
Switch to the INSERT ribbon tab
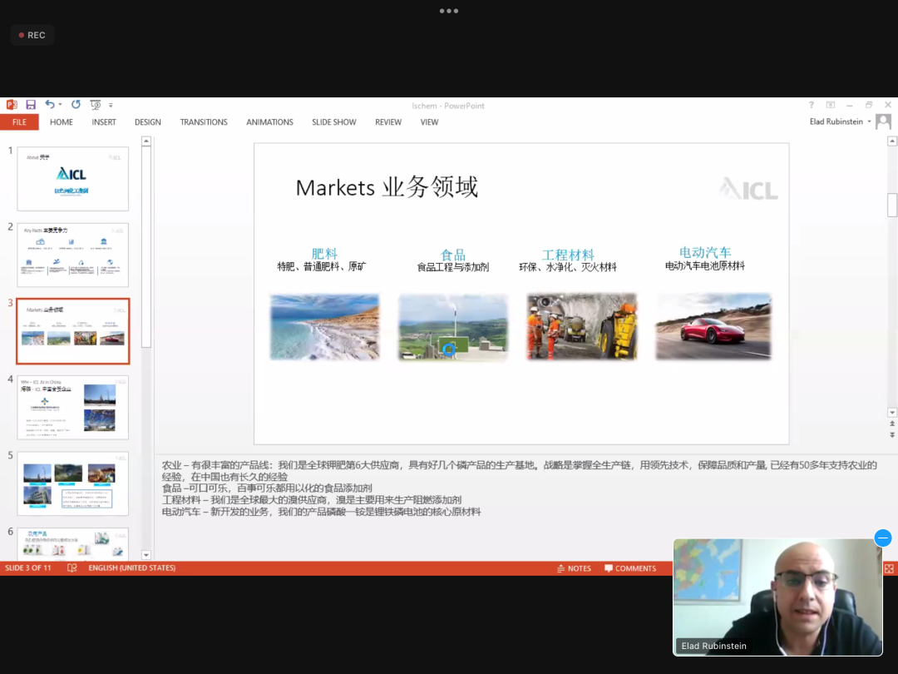tap(104, 122)
